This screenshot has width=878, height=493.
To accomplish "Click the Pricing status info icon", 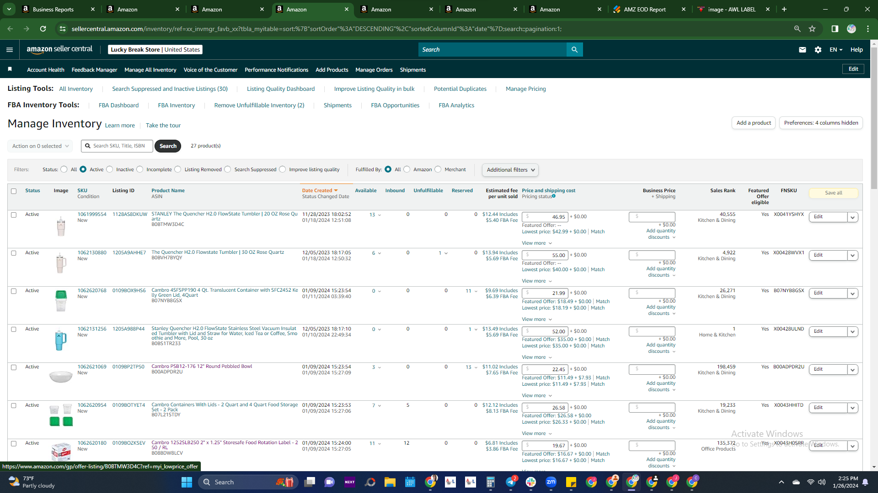I will pyautogui.click(x=554, y=196).
